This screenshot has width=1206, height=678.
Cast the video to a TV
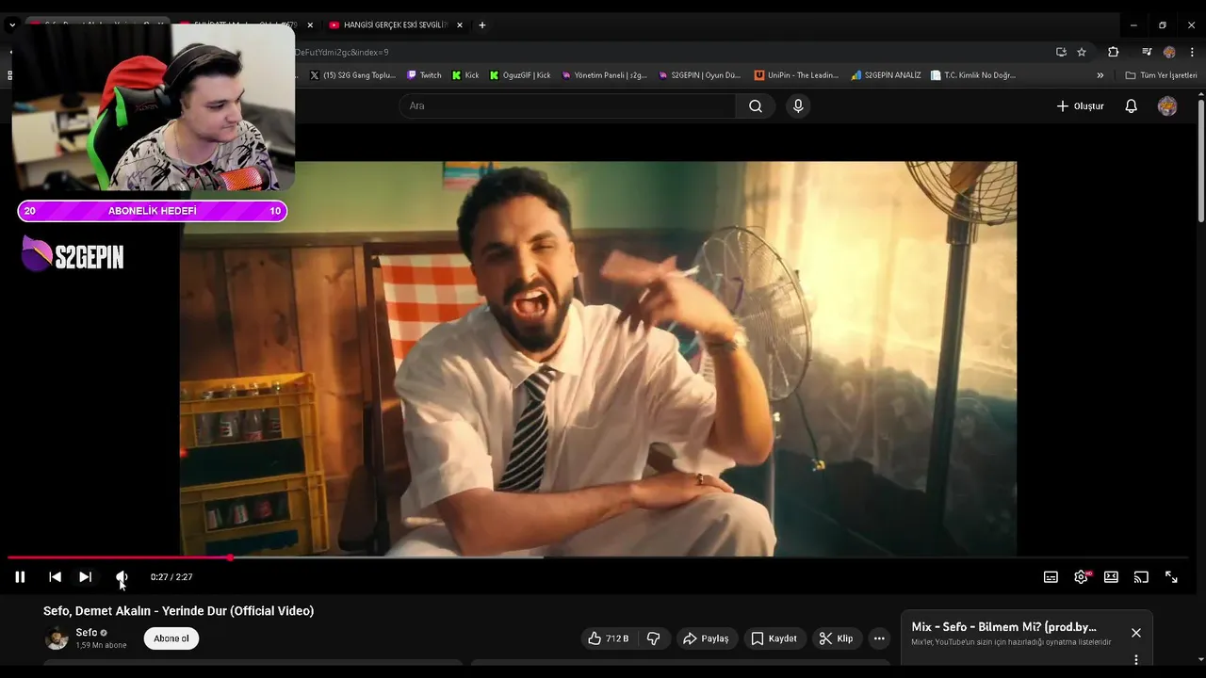tap(1141, 577)
